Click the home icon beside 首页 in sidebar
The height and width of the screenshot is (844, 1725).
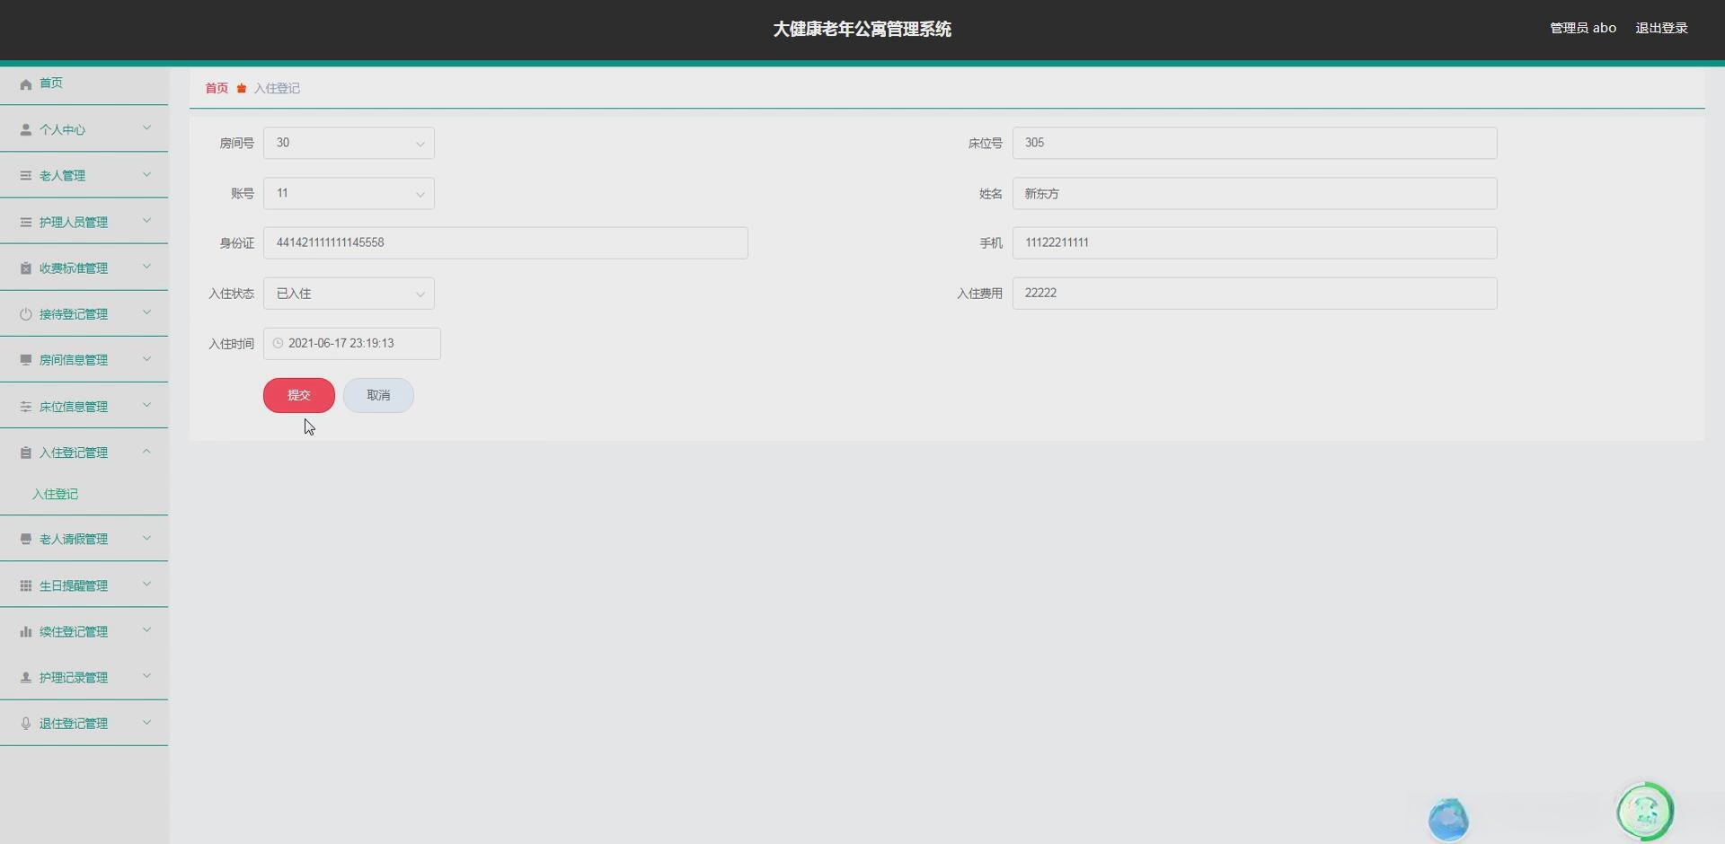26,84
